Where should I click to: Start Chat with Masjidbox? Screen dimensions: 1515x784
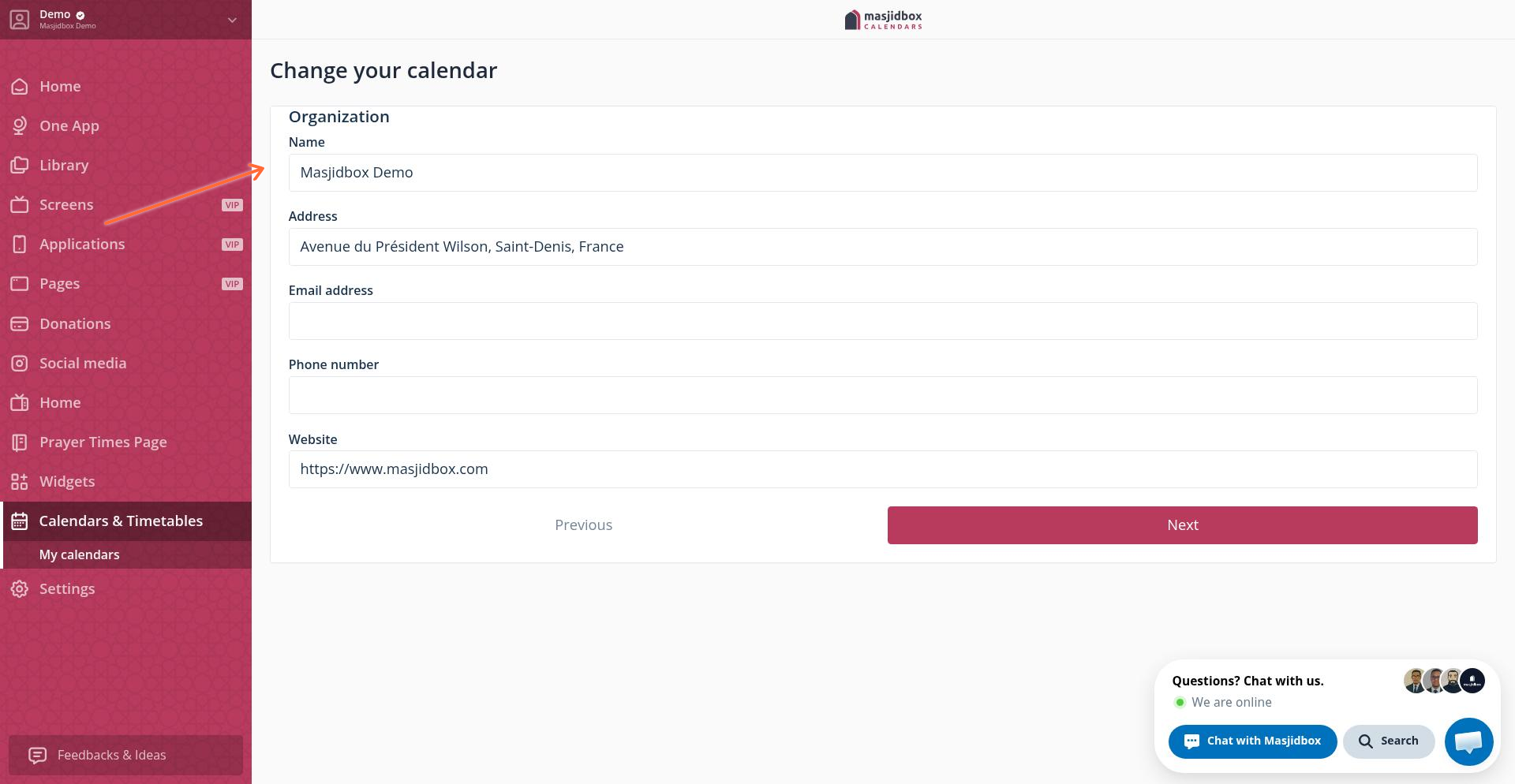point(1252,741)
